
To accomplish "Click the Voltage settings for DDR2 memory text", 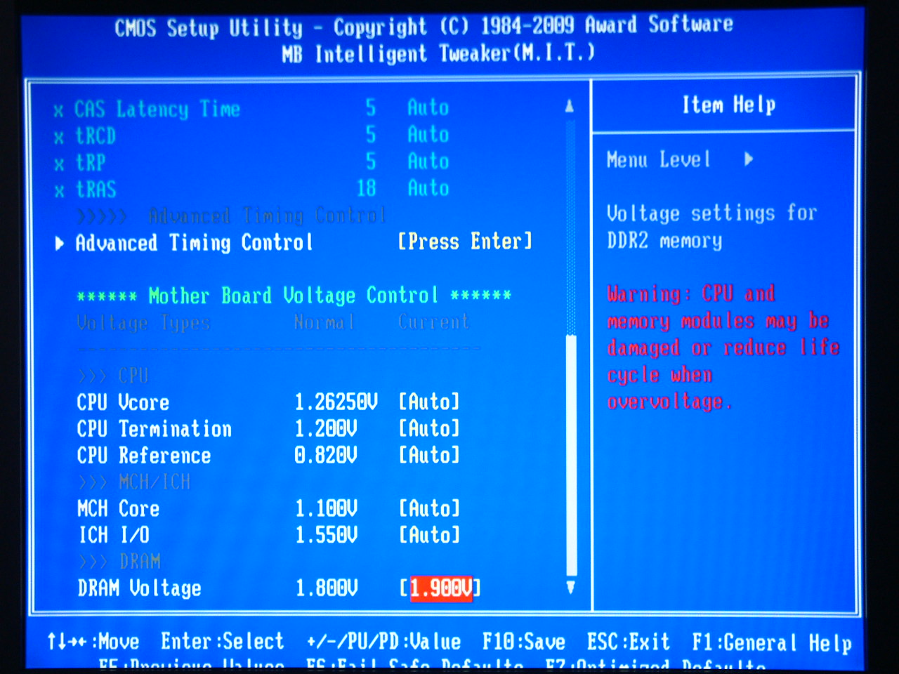I will pyautogui.click(x=711, y=227).
